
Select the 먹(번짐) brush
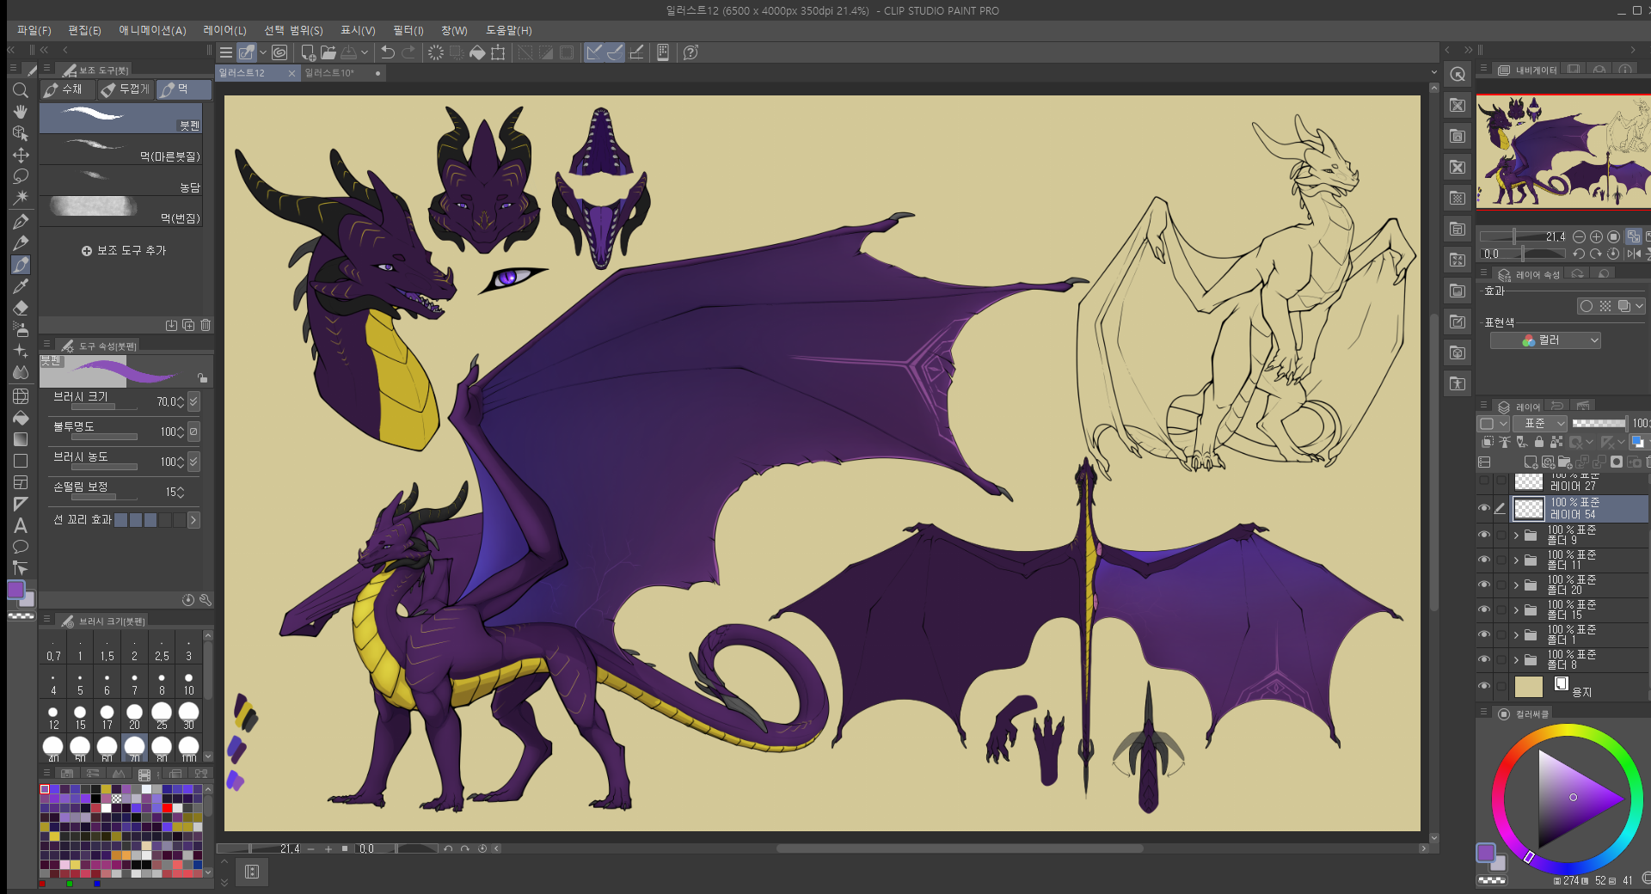[121, 211]
